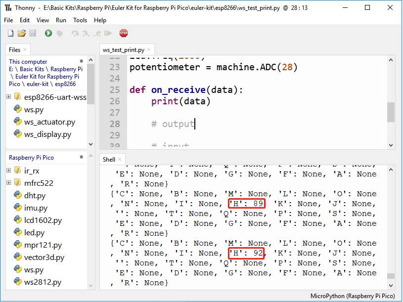
Task: Close the Shell tab
Action: pos(120,159)
